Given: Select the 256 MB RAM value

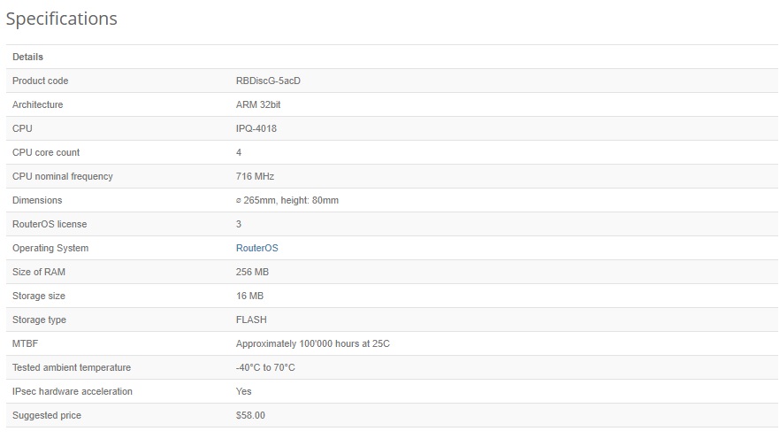Looking at the screenshot, I should pyautogui.click(x=252, y=273).
